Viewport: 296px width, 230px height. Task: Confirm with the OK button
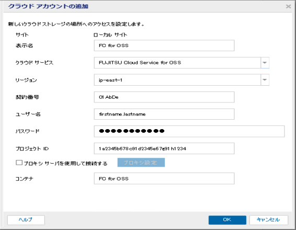227,220
